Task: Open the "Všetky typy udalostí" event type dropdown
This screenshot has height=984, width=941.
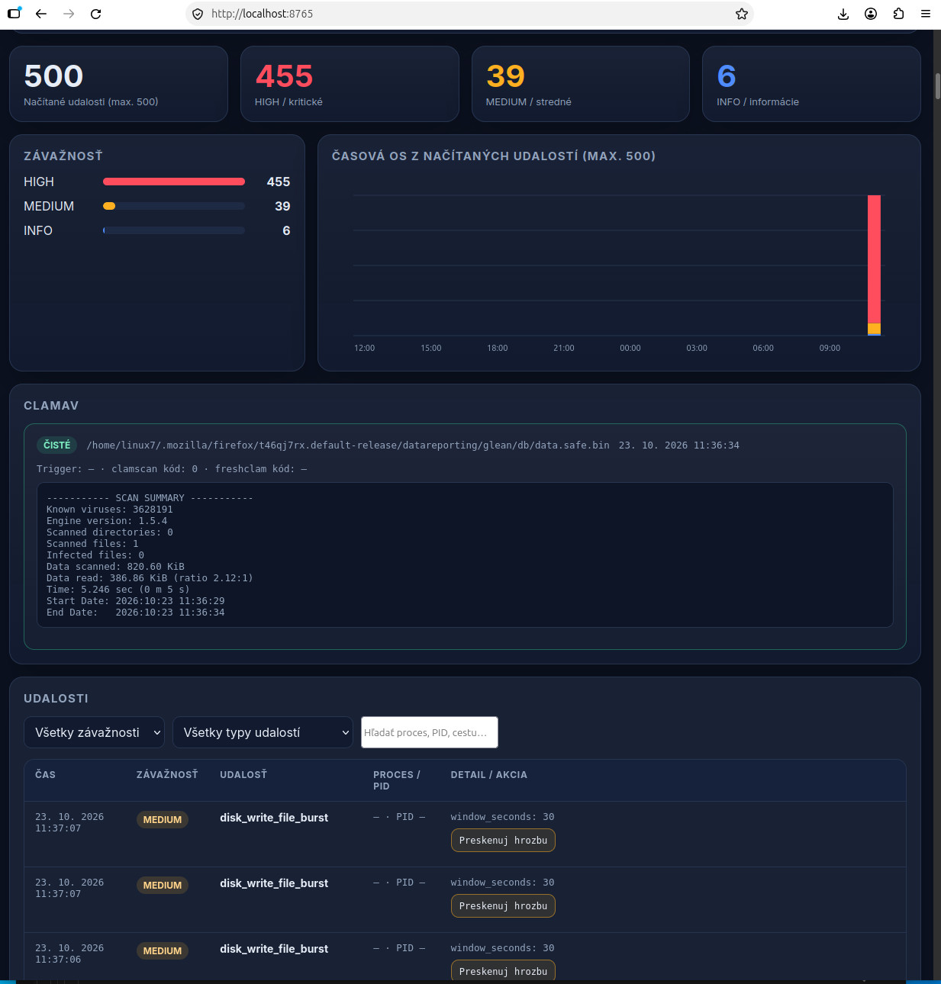Action: click(263, 732)
